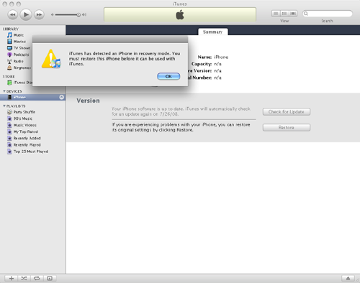Click the Apple logo status display
This screenshot has height=283, width=360.
pyautogui.click(x=180, y=14)
